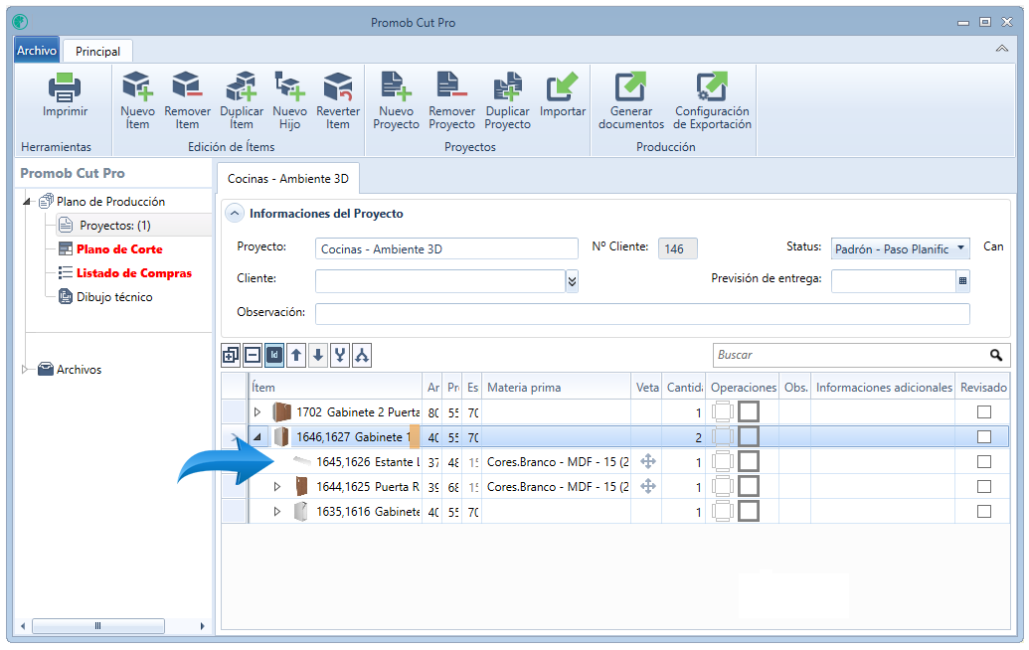Viewport: 1029px width, 650px height.
Task: Open Listado de Compras
Action: pos(134,273)
